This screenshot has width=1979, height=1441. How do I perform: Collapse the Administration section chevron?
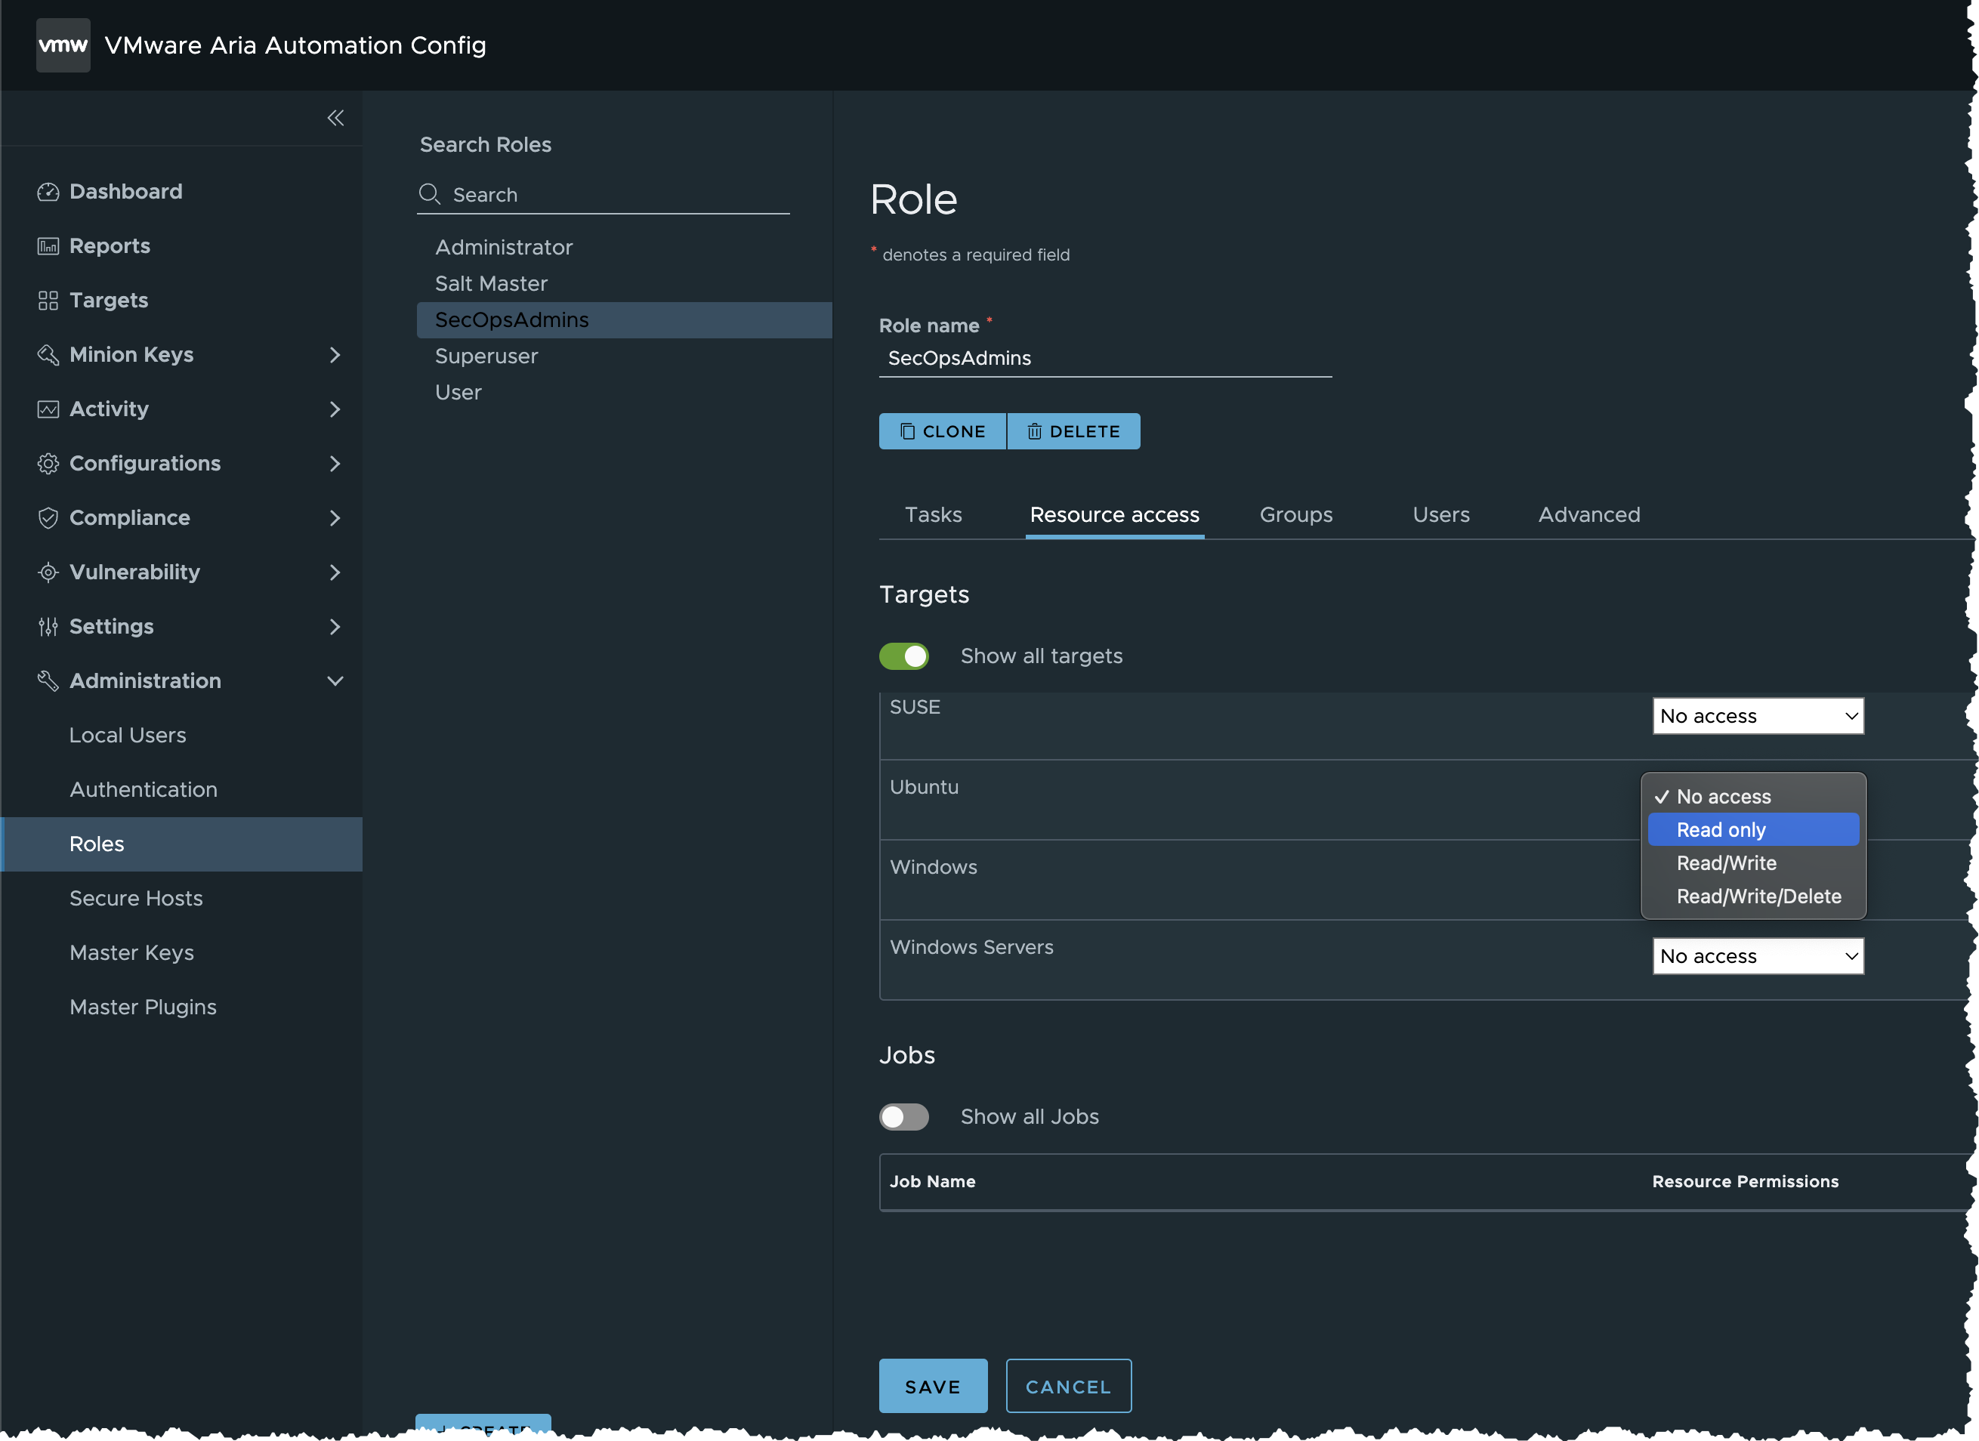click(335, 680)
